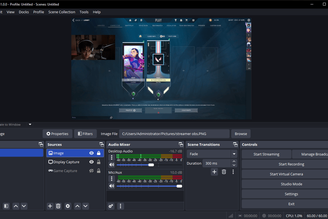Open Mic/Aux options menu

pos(111,178)
